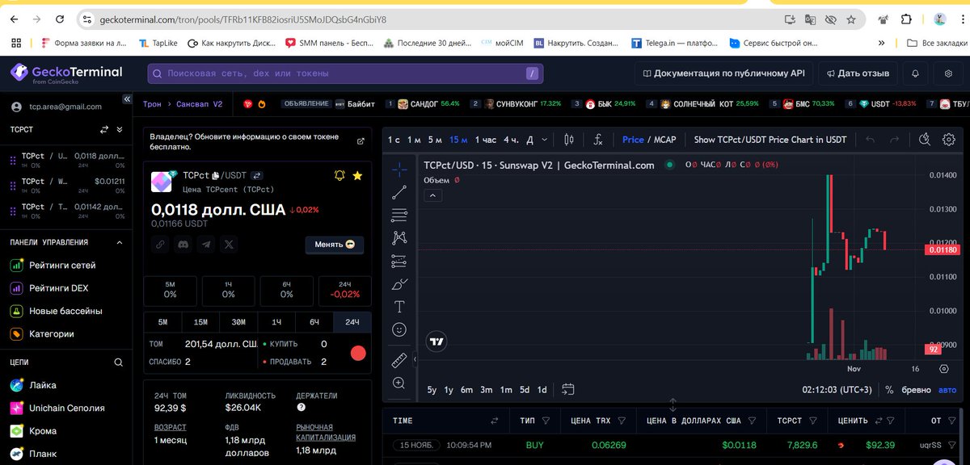
Task: Click the Трон breadcrumb link
Action: 152,104
